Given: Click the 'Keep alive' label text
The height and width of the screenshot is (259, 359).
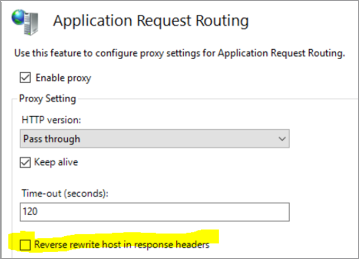Looking at the screenshot, I should (x=57, y=162).
